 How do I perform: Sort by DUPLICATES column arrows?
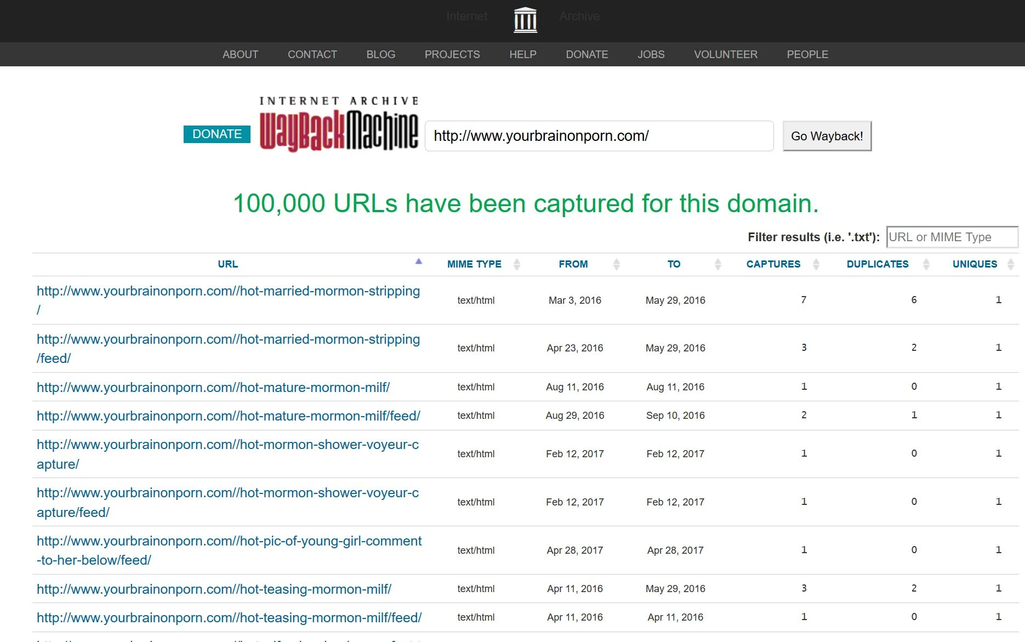pos(926,264)
